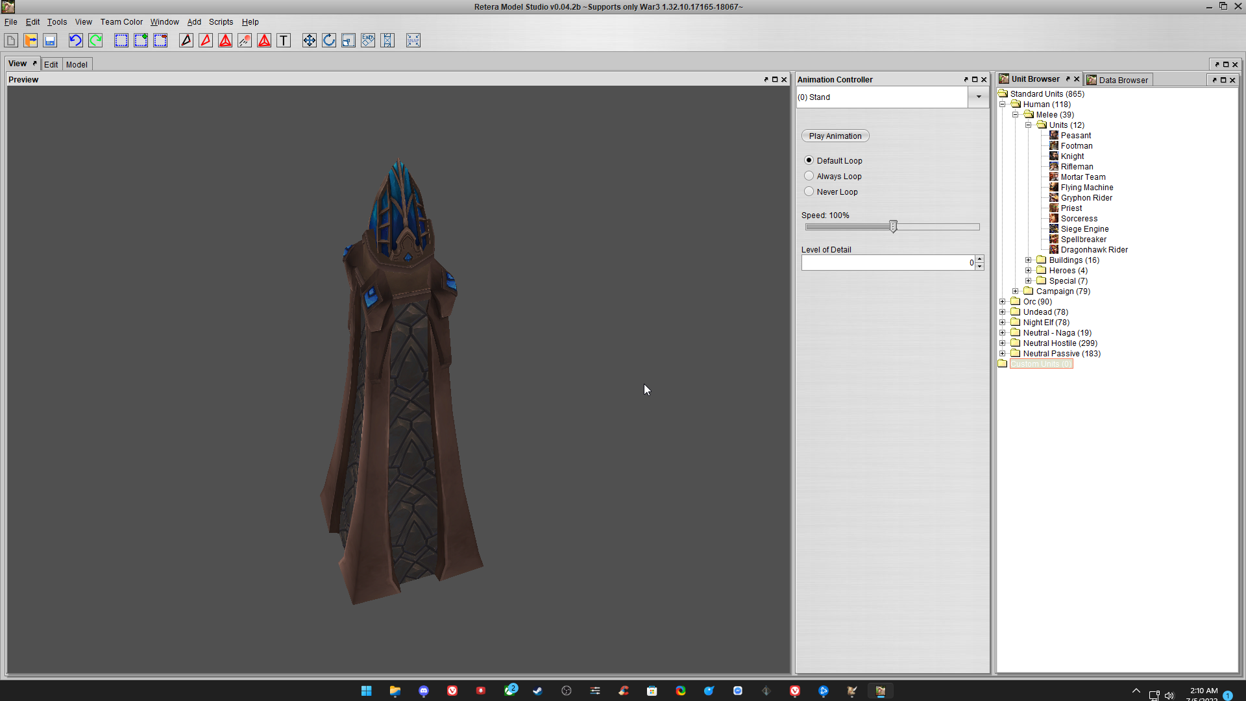Collapse the Units folder
The image size is (1246, 701).
pyautogui.click(x=1029, y=125)
